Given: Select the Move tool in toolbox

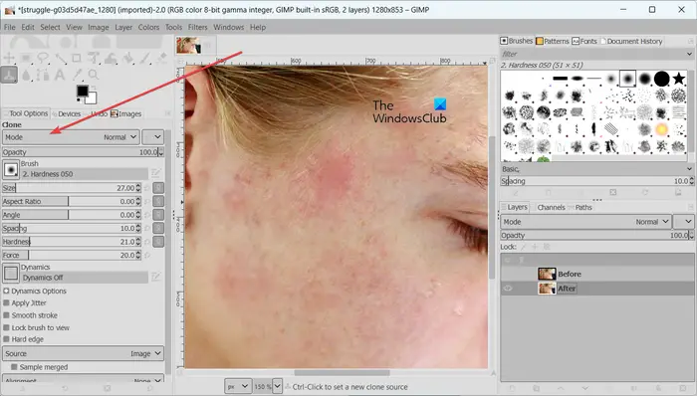Looking at the screenshot, I should [9, 58].
